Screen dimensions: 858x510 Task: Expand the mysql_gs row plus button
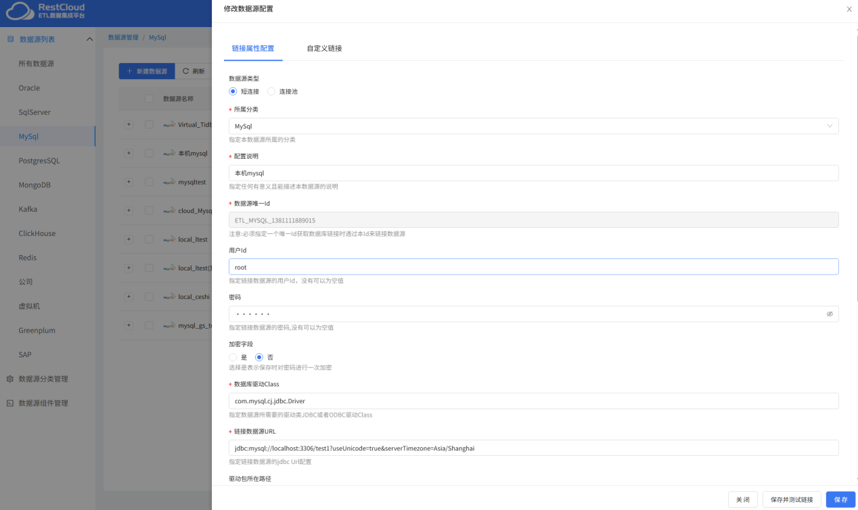tap(129, 325)
